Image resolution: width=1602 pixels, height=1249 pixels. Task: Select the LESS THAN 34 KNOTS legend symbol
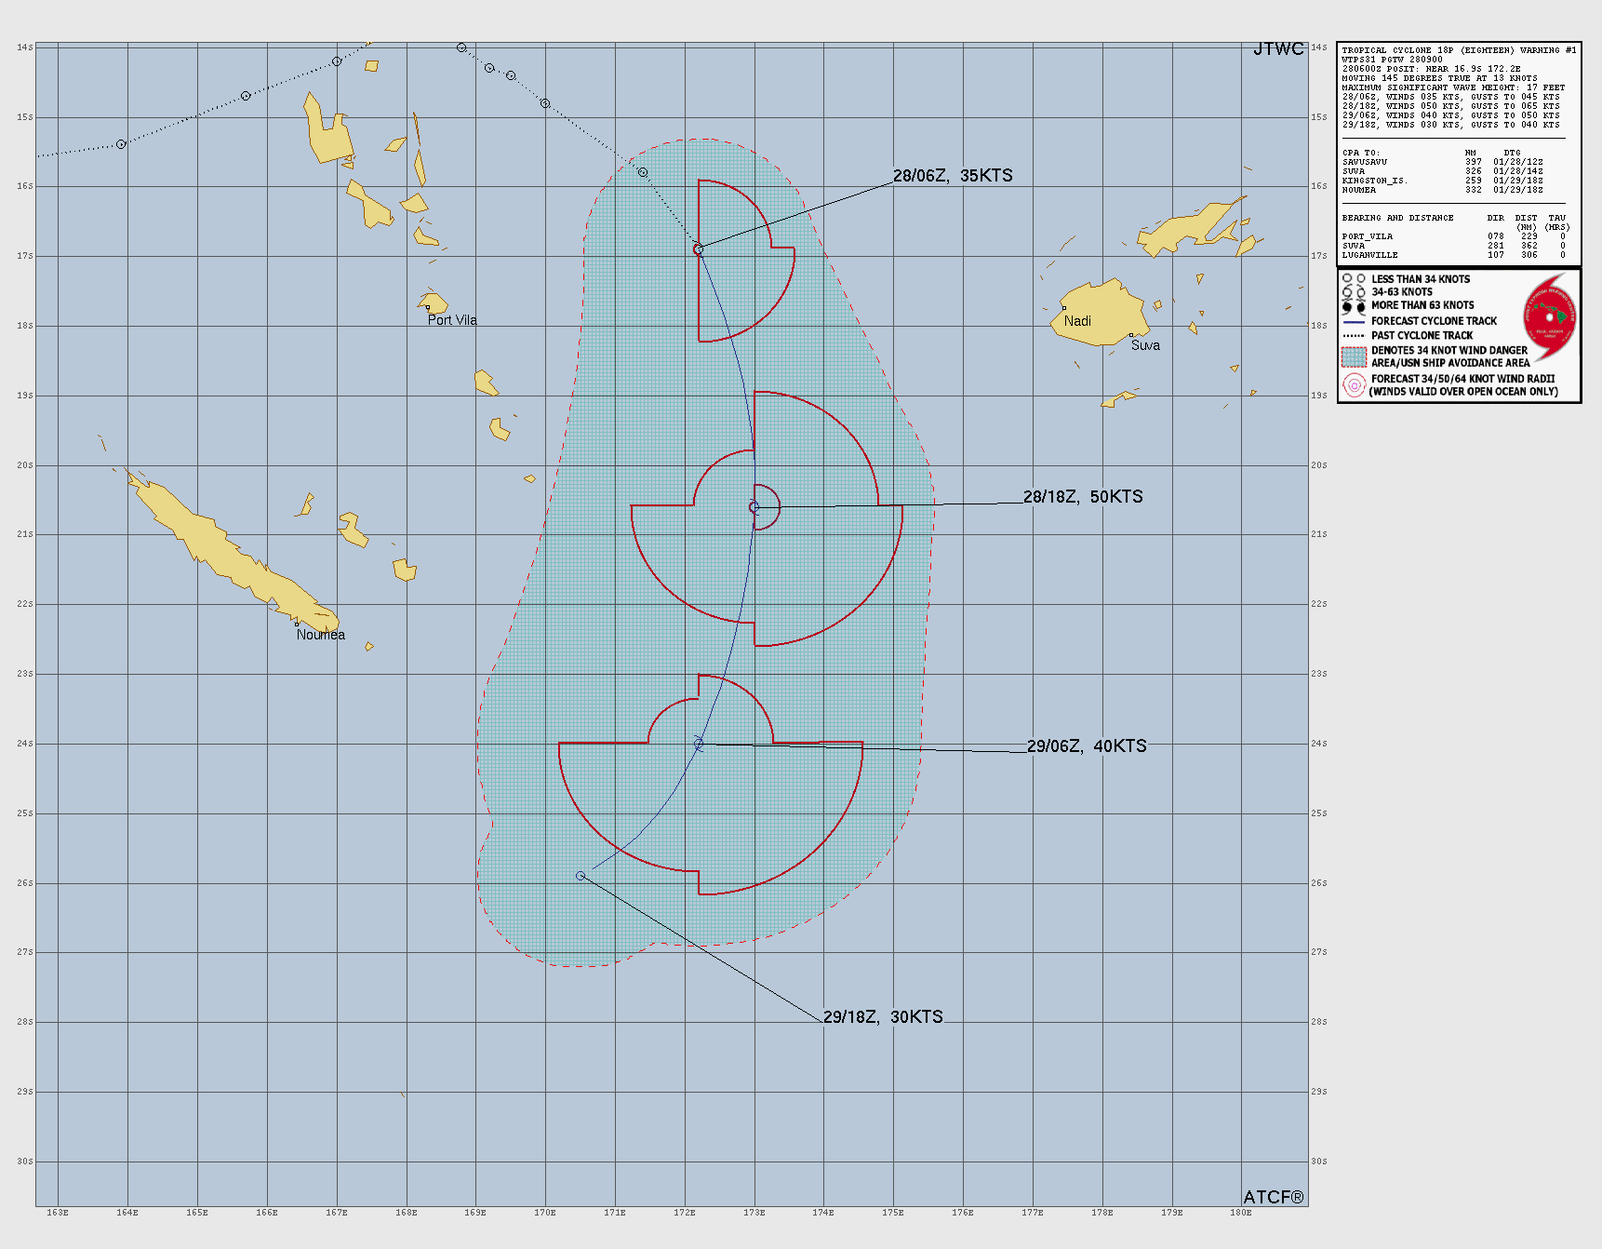pos(1354,278)
